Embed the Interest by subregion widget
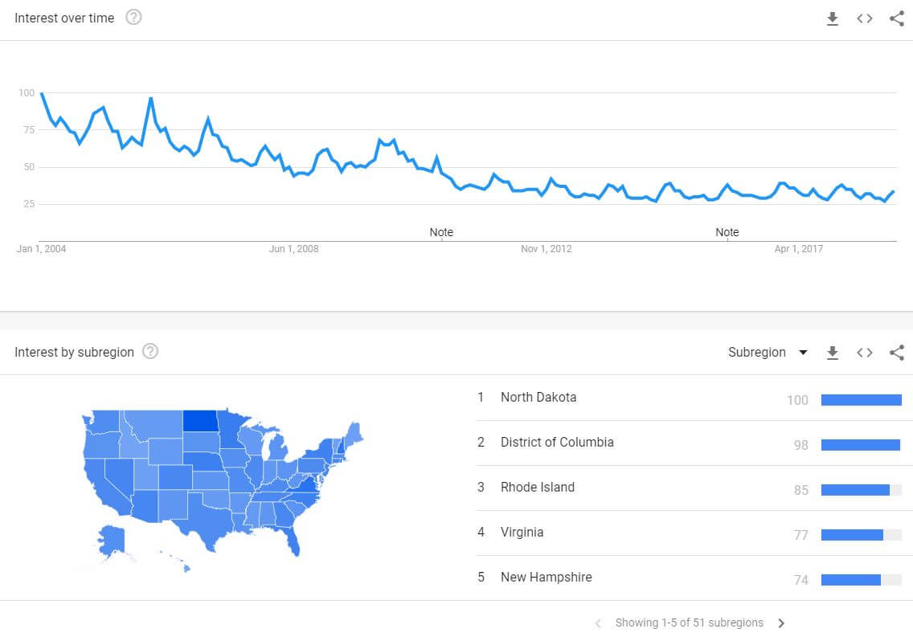 [x=865, y=353]
